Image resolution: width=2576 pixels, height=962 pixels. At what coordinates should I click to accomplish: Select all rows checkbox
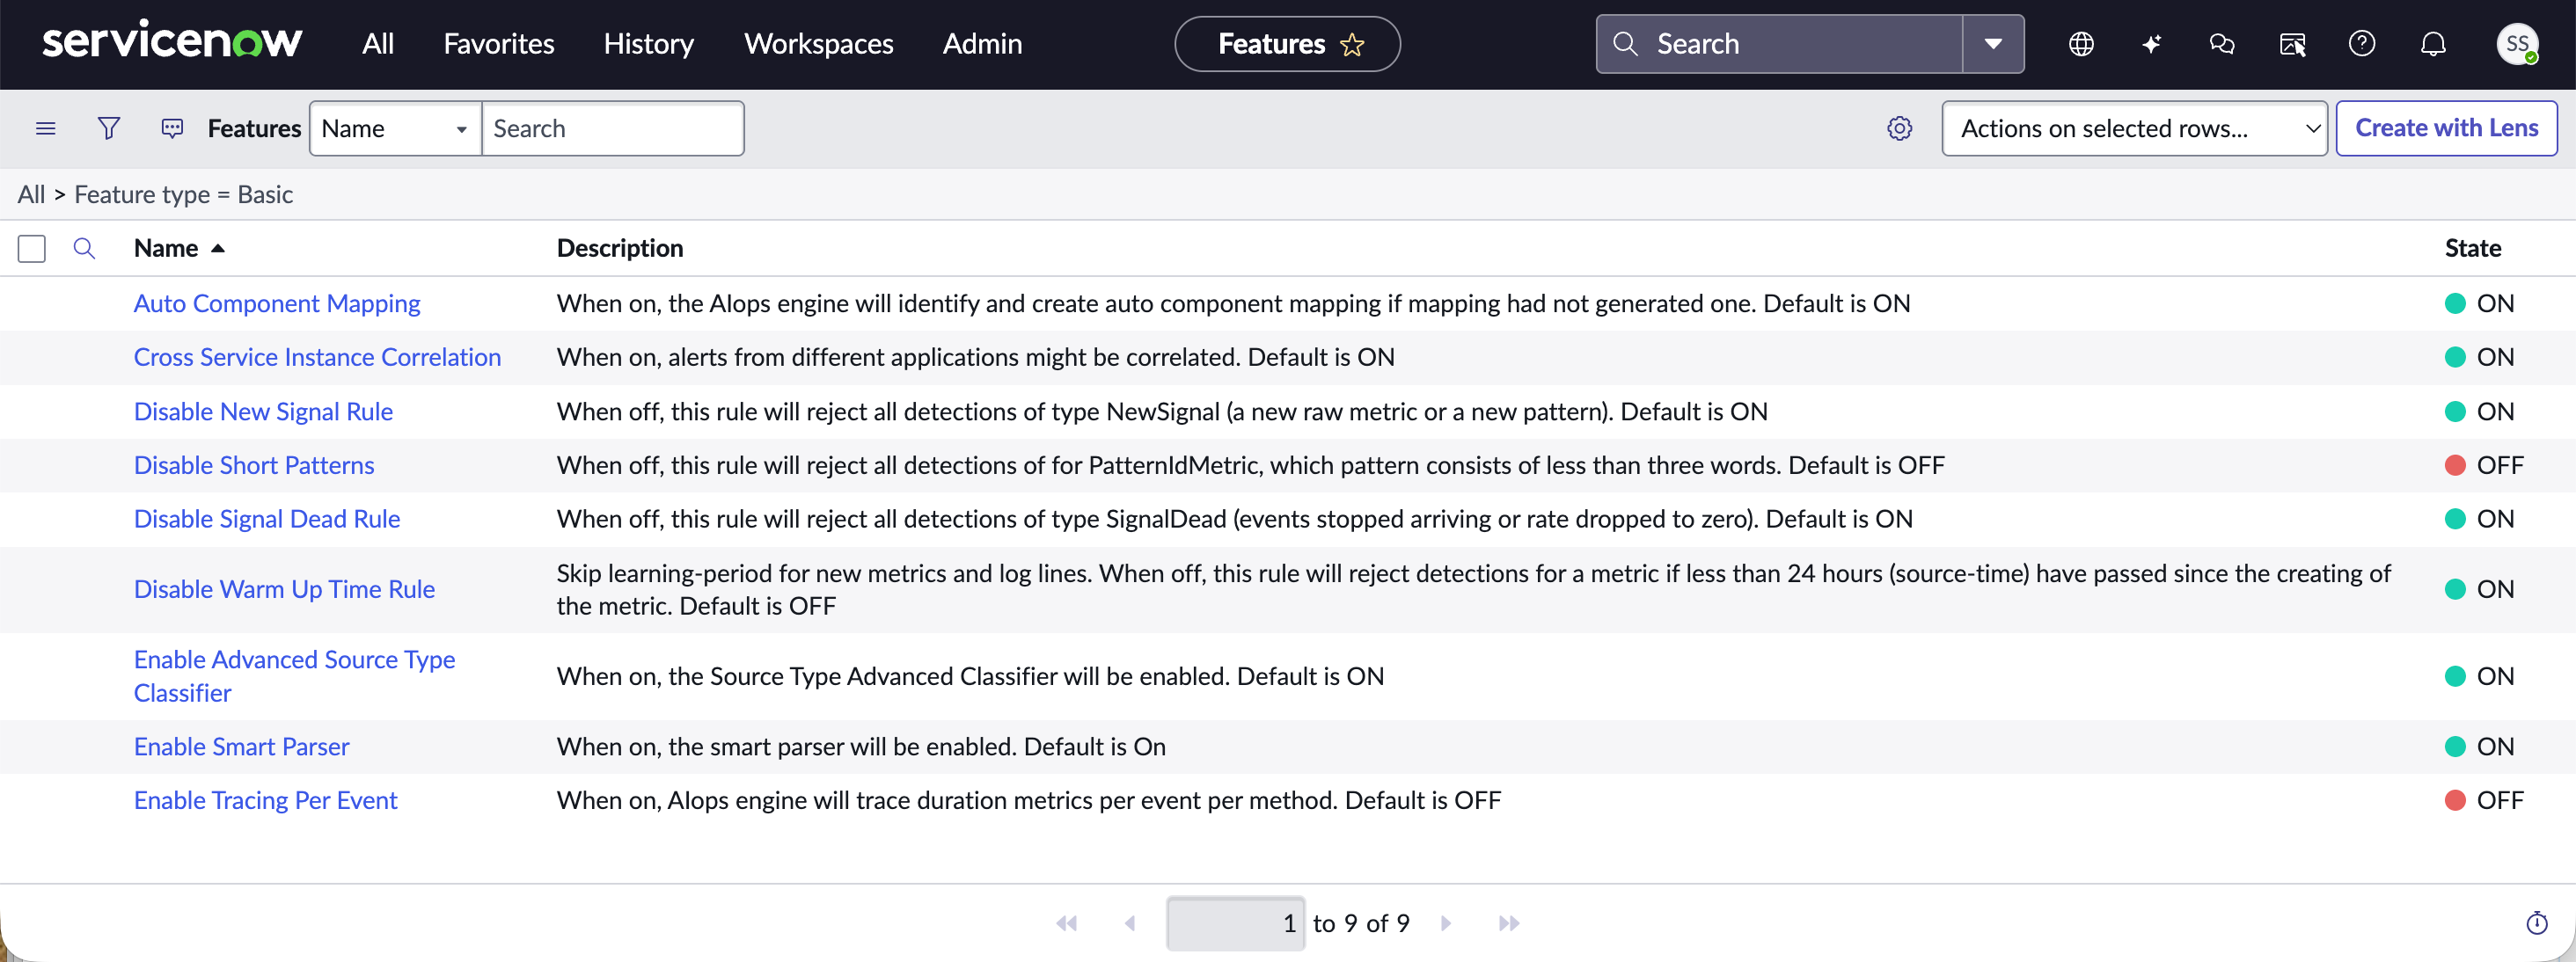click(32, 248)
